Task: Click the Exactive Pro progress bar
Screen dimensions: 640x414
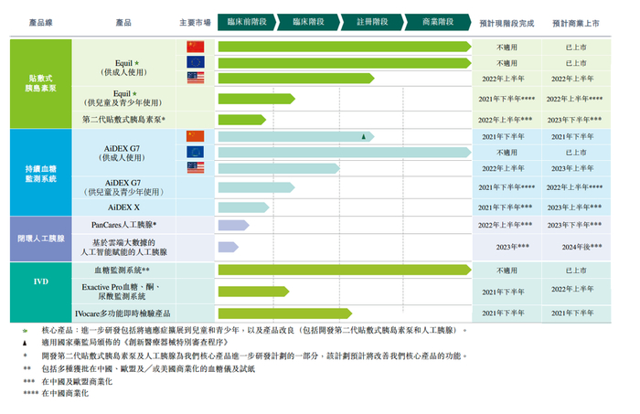Action: coord(254,292)
